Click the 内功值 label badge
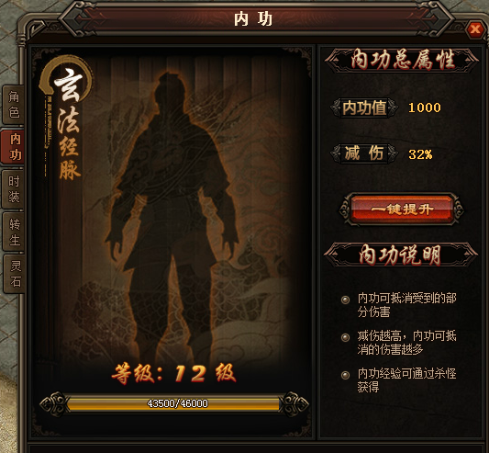 364,108
